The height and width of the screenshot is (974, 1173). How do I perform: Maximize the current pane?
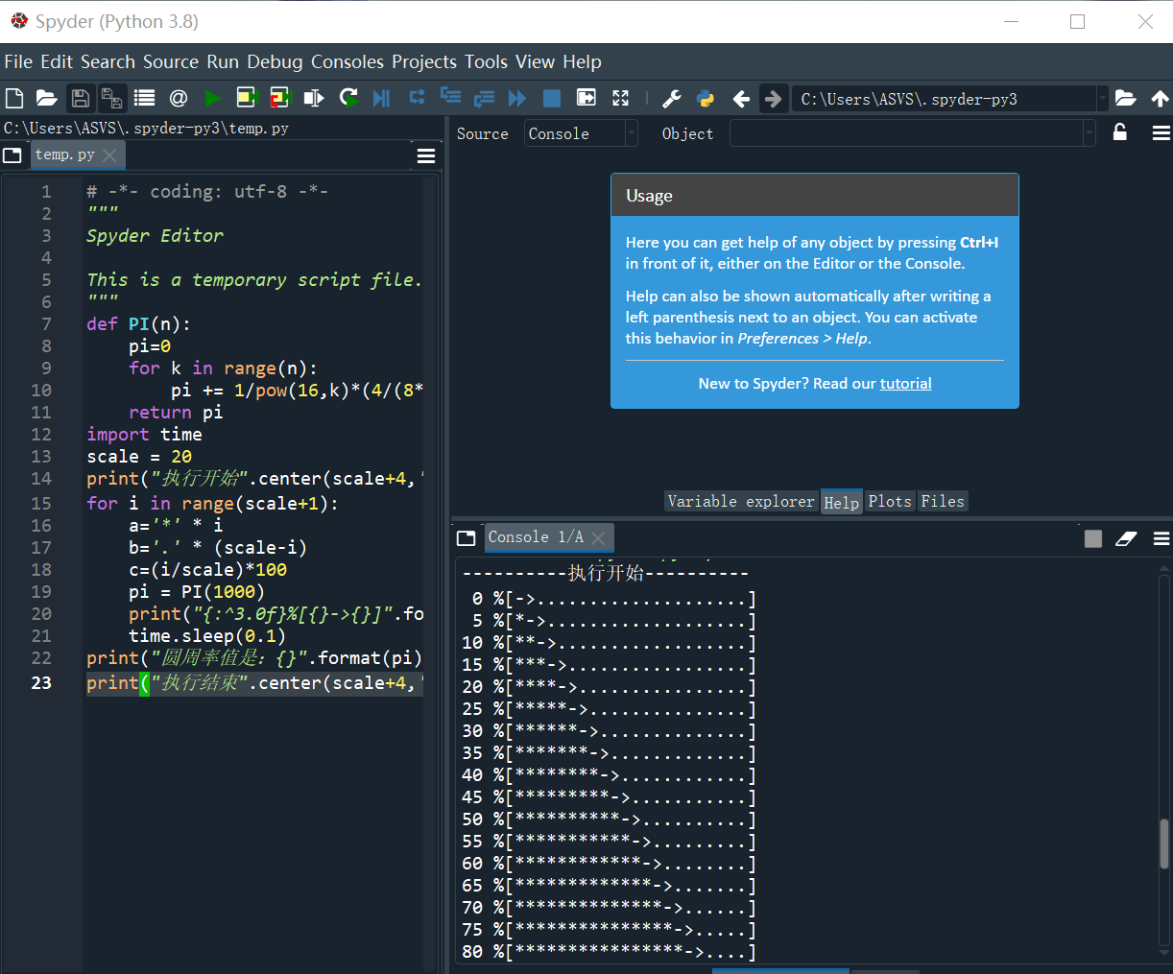[586, 98]
